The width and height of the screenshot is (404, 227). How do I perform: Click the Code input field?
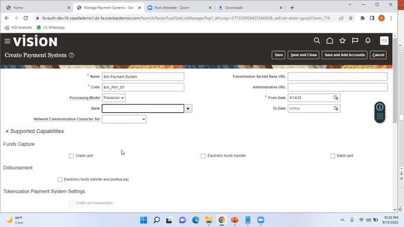[x=143, y=87]
